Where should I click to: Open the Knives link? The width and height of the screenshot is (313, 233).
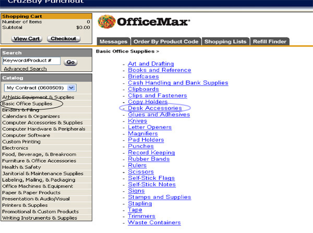[x=138, y=121]
